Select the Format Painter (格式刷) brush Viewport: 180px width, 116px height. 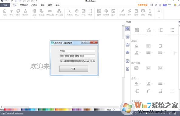click(25, 12)
